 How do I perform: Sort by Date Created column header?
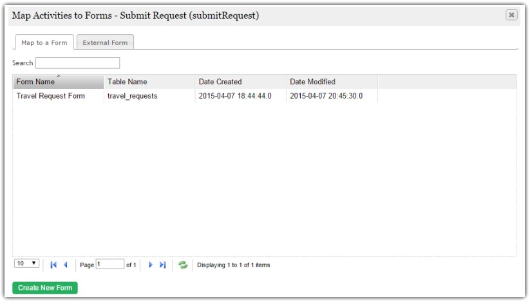pyautogui.click(x=240, y=82)
